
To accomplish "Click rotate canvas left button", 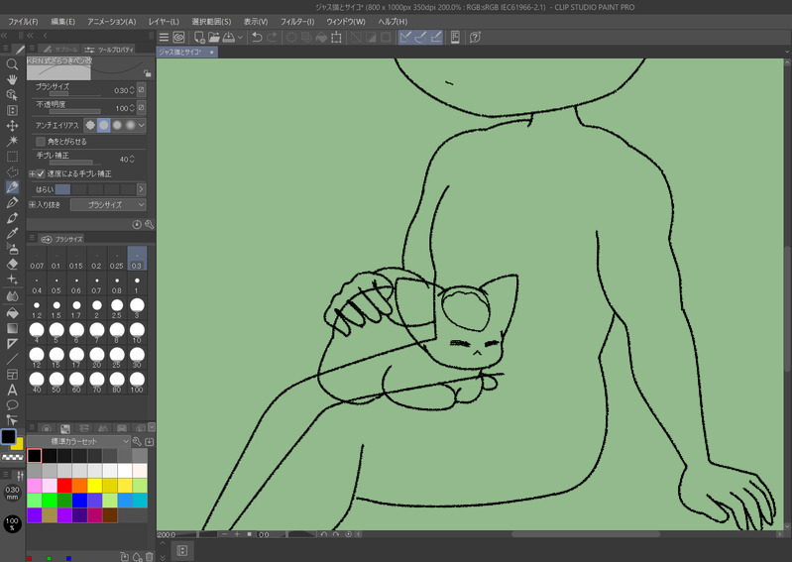I will pos(323,534).
